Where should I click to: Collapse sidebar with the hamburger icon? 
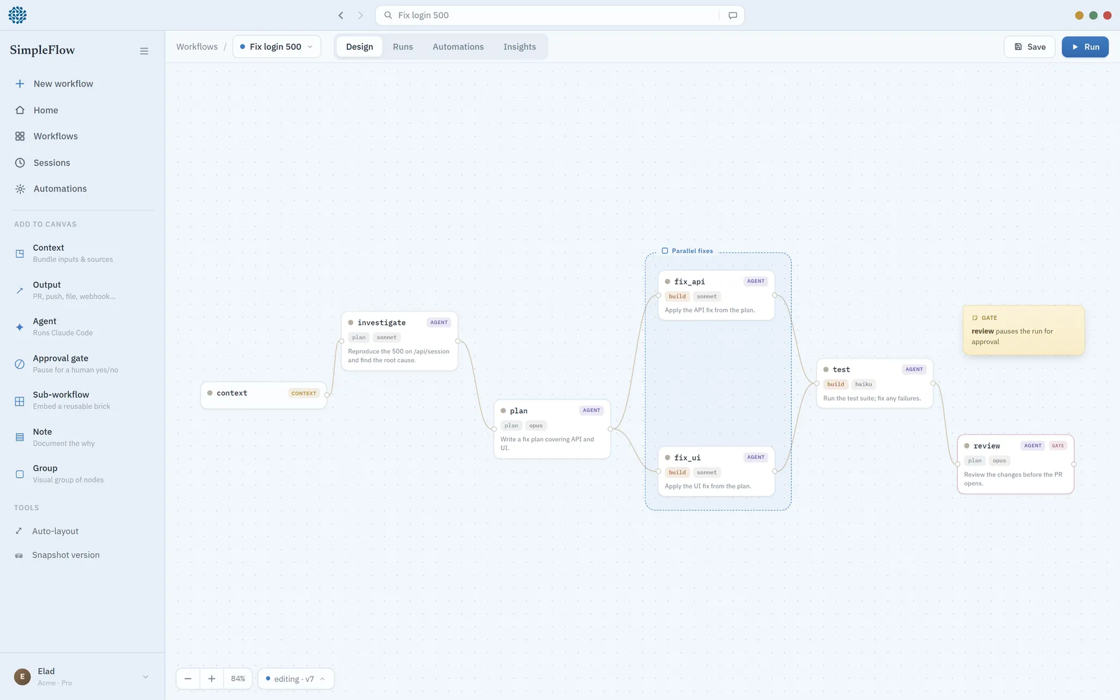click(x=144, y=51)
